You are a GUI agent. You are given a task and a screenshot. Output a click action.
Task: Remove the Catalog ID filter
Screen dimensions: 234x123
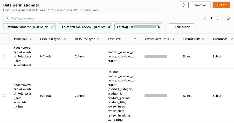coord(159,27)
